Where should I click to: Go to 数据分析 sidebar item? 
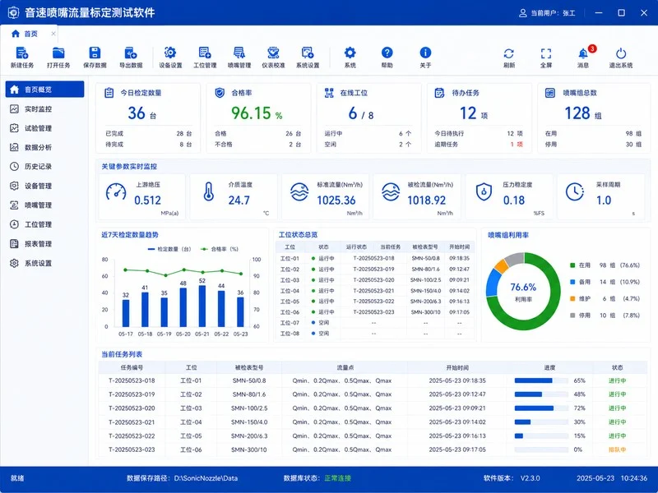click(44, 147)
